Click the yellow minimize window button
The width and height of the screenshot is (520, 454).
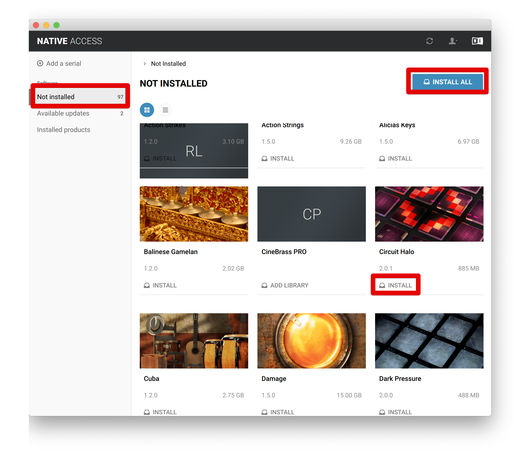46,25
